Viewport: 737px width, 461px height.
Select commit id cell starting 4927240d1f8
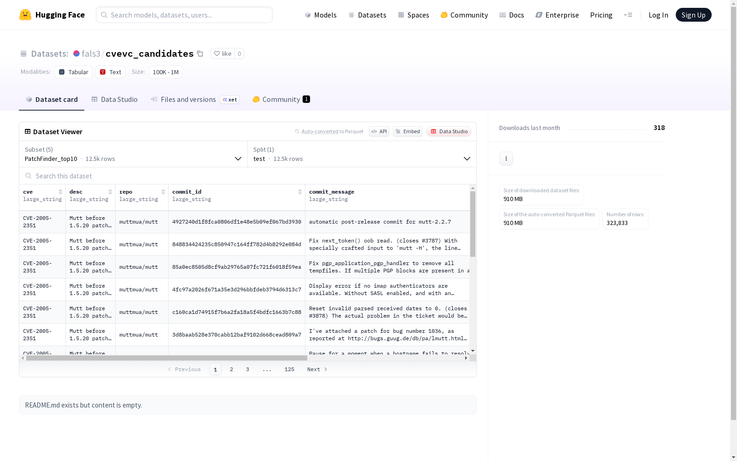click(x=237, y=222)
